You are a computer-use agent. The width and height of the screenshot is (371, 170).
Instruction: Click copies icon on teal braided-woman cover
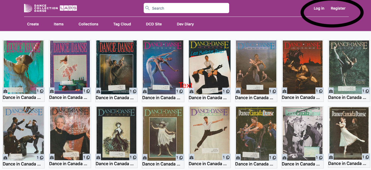click(x=41, y=91)
